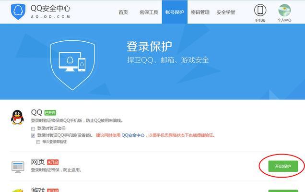Open the 安全学堂 nav tab
305x192 pixels.
pos(226,12)
